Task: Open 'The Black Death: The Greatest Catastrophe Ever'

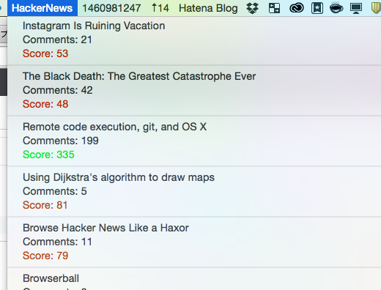Action: 139,76
